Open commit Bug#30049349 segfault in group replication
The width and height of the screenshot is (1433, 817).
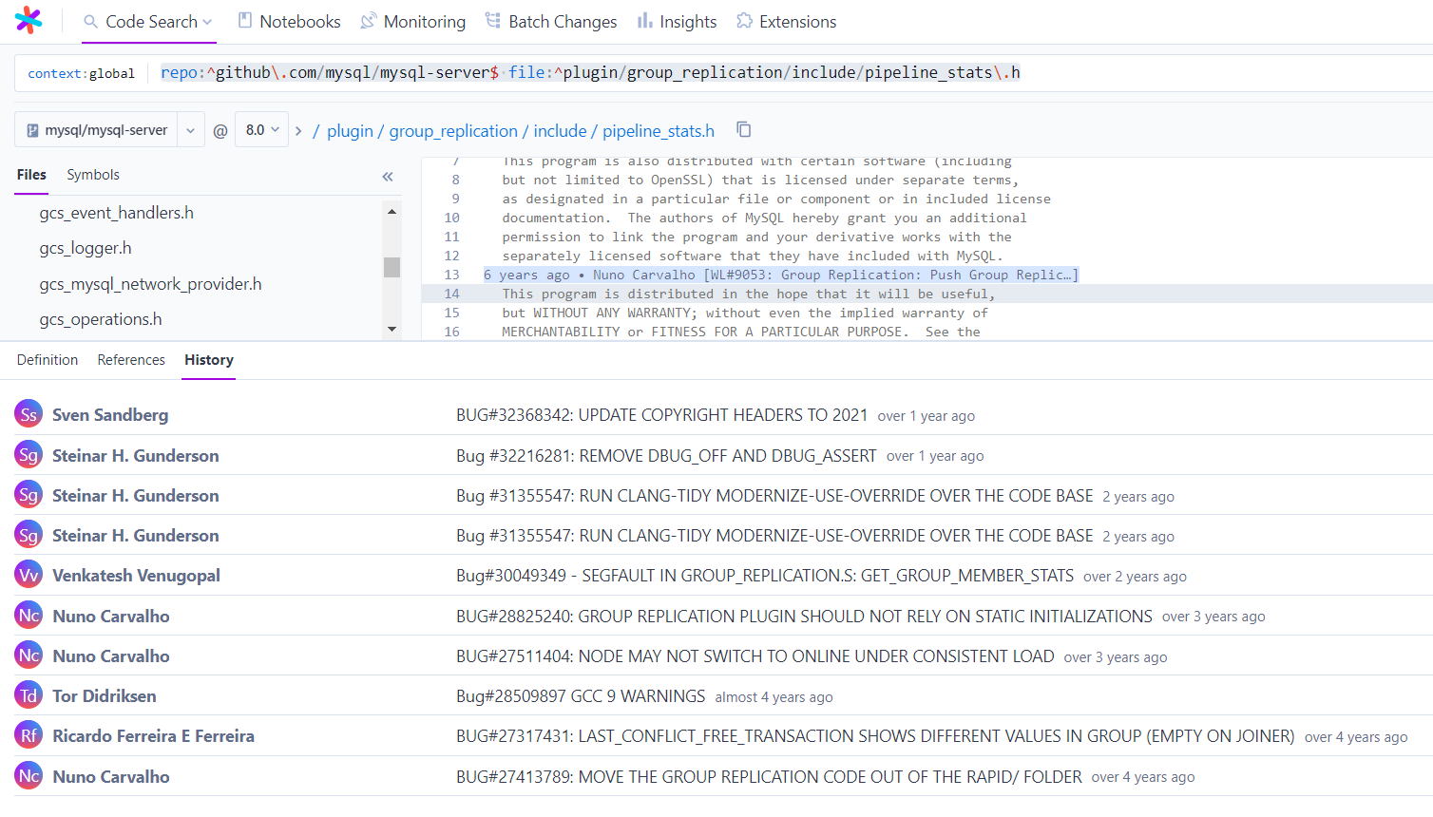coord(765,576)
